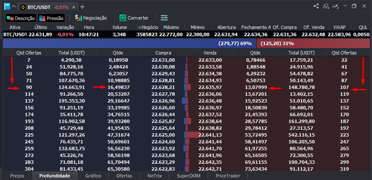Click the left Total (USDT) header
Image resolution: width=372 pixels, height=180 pixels.
point(72,53)
